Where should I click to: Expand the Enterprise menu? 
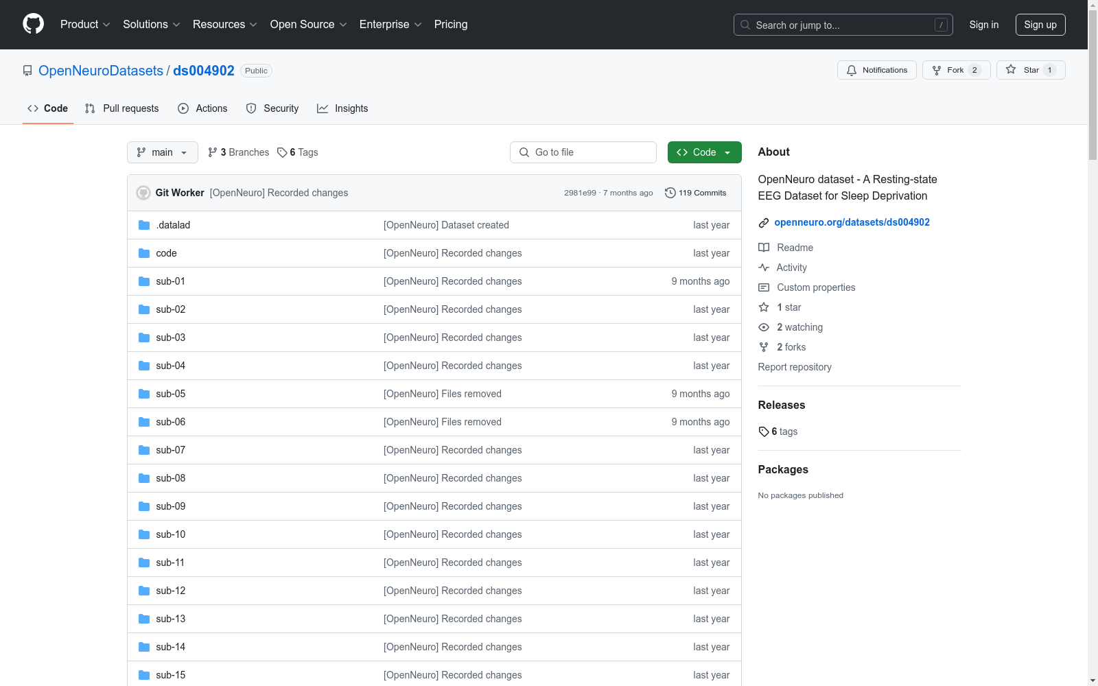390,24
